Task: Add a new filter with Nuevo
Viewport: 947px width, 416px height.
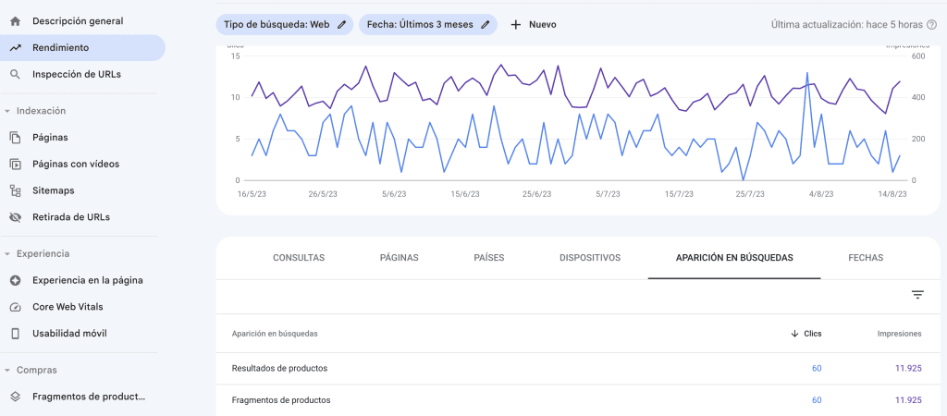Action: click(x=534, y=25)
